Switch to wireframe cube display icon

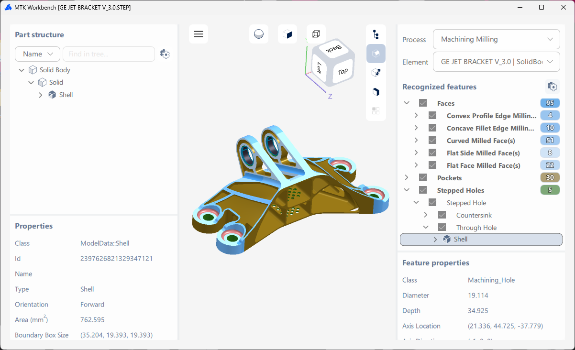[x=316, y=34]
